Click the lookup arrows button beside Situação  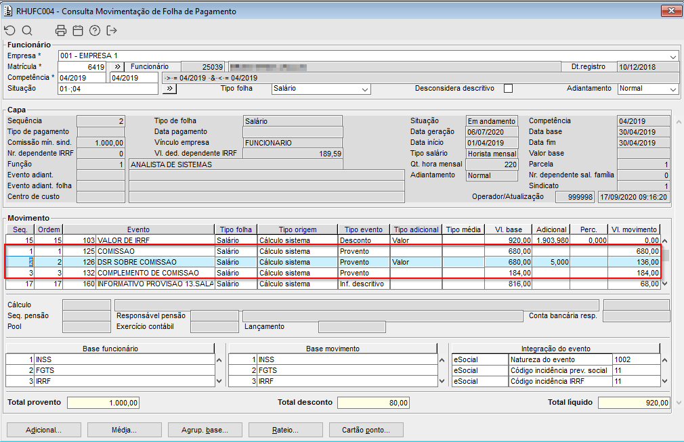click(x=169, y=89)
